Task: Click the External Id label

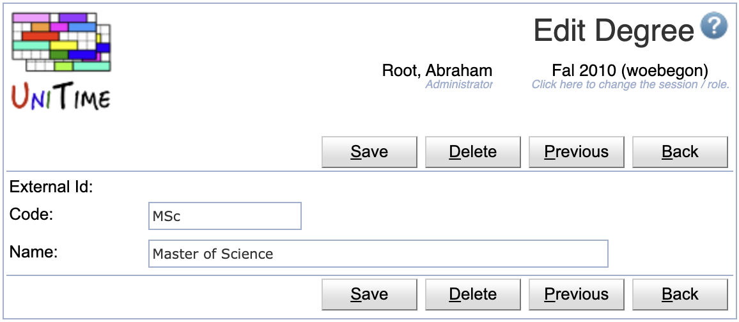Action: (x=51, y=187)
